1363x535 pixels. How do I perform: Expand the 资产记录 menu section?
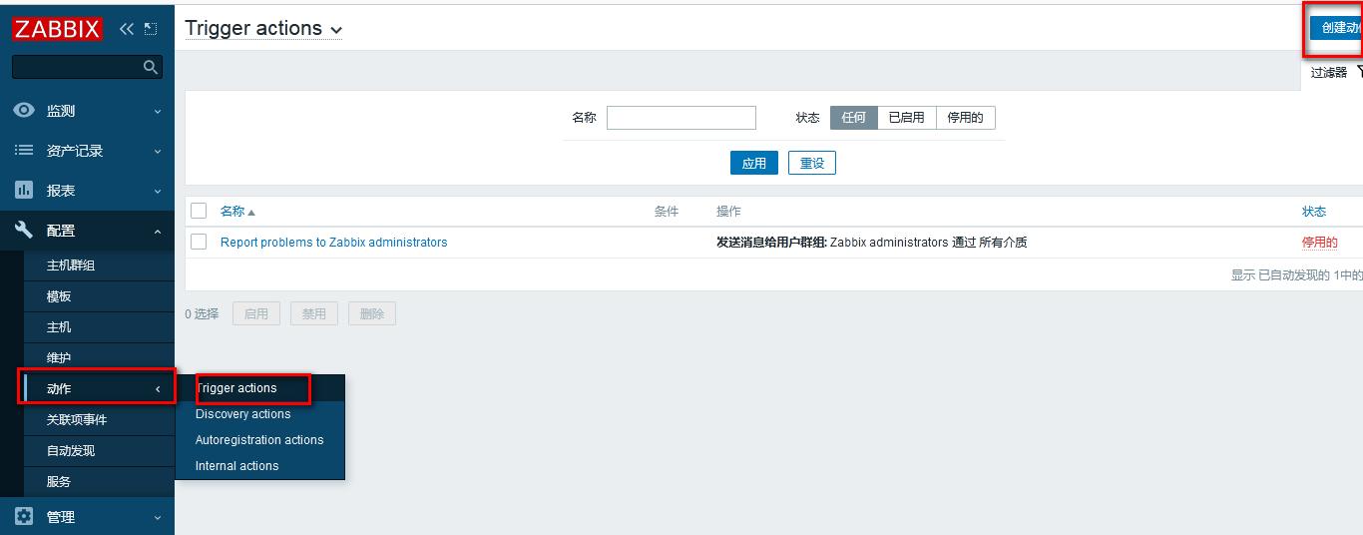[x=87, y=151]
